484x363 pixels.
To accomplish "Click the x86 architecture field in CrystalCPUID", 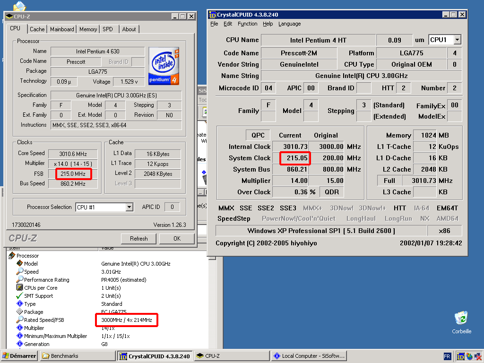I will (x=444, y=231).
